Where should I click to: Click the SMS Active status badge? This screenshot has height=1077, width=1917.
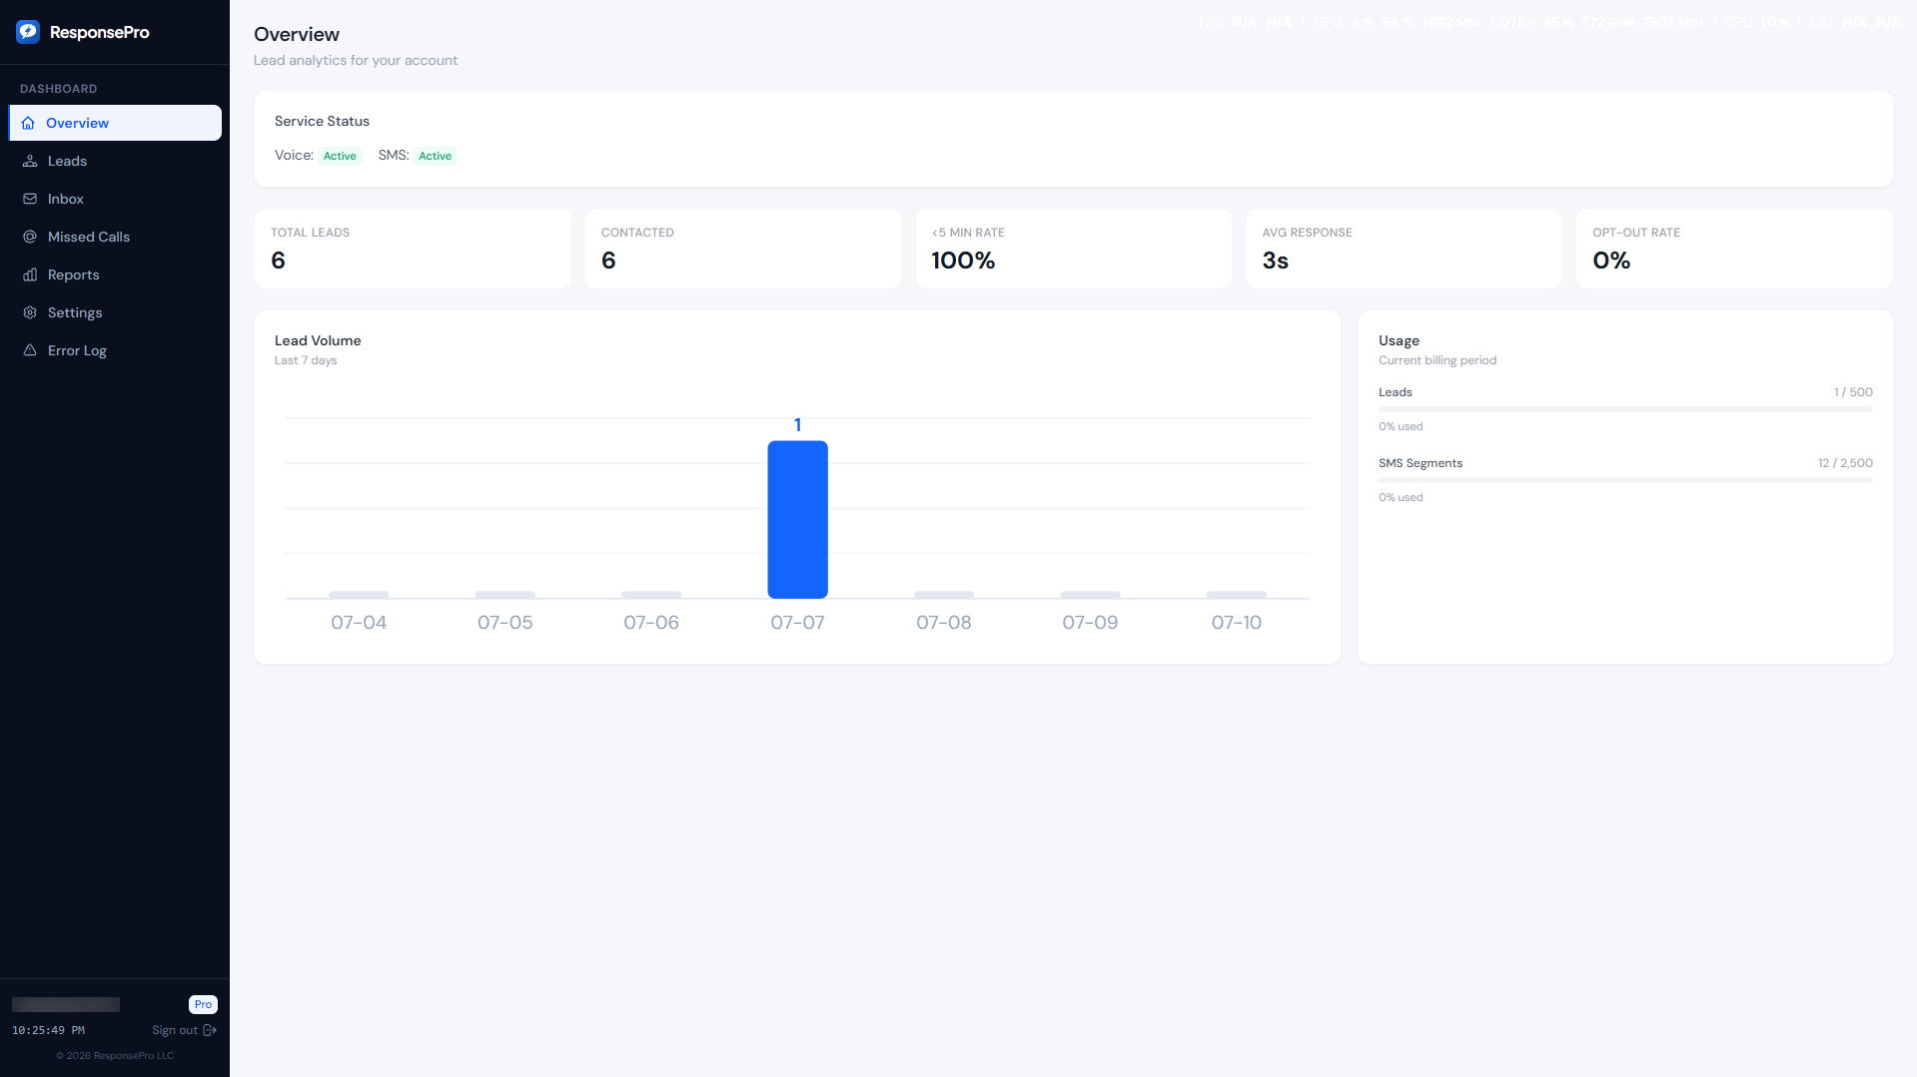435,156
